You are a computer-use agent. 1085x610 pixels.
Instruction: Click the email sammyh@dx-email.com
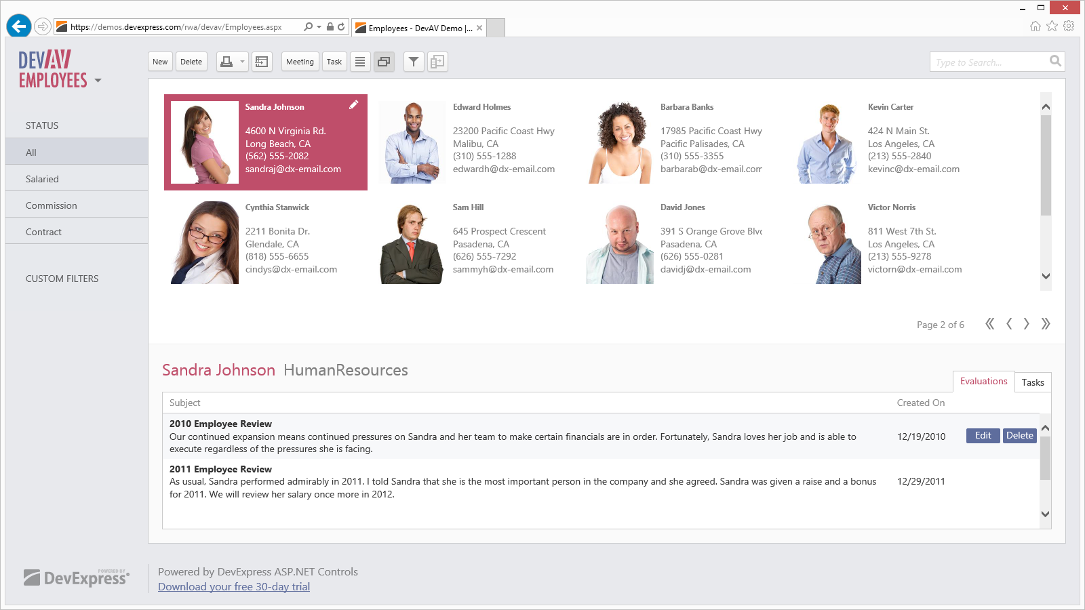[503, 269]
